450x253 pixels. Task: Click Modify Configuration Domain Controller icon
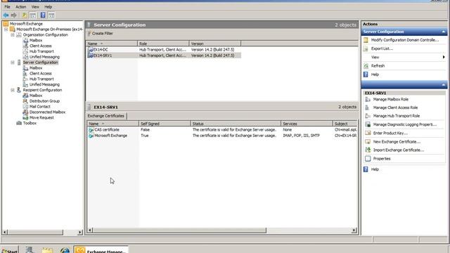(x=366, y=40)
